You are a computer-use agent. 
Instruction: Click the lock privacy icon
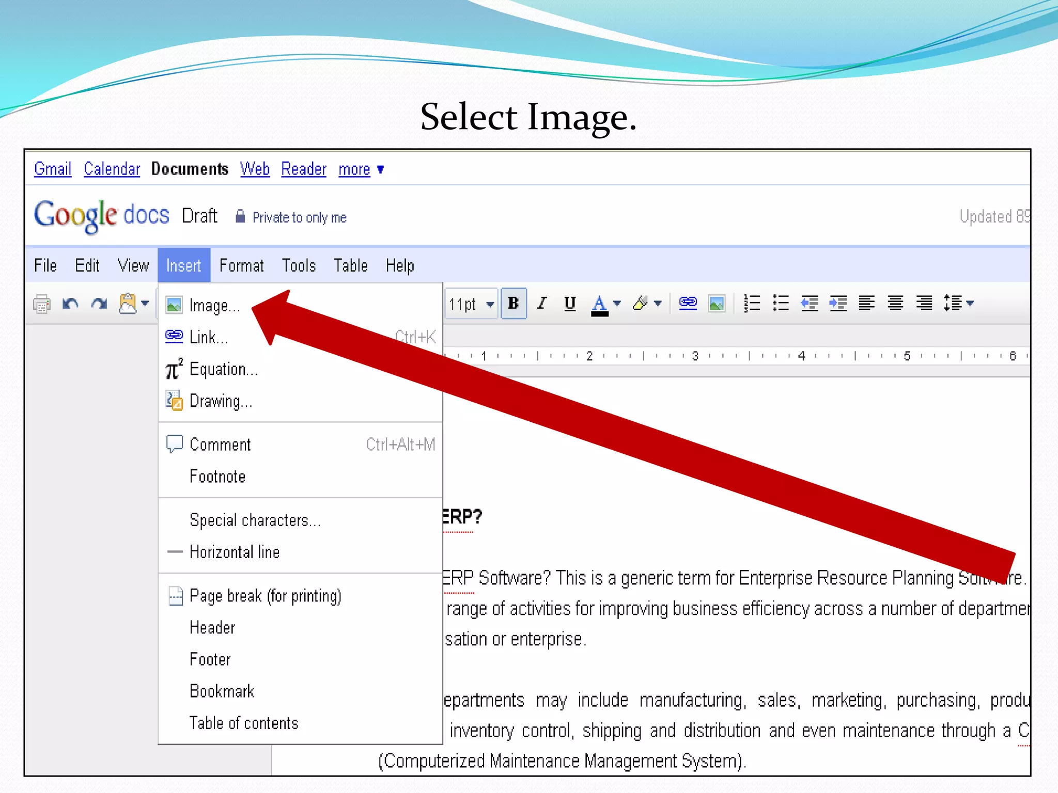pyautogui.click(x=240, y=216)
